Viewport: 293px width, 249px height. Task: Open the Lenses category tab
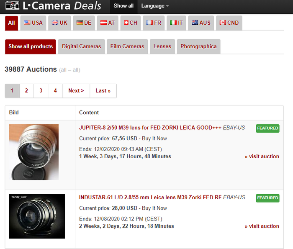[162, 46]
